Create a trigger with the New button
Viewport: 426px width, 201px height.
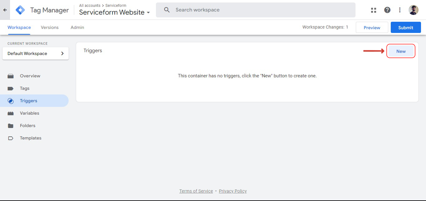pos(401,51)
